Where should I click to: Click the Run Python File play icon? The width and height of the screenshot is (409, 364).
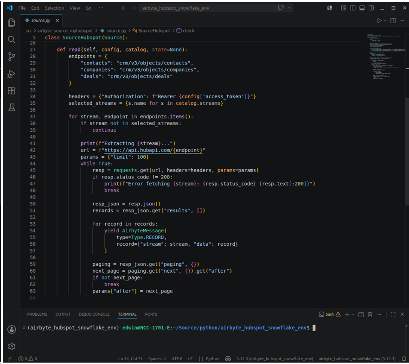pyautogui.click(x=379, y=20)
